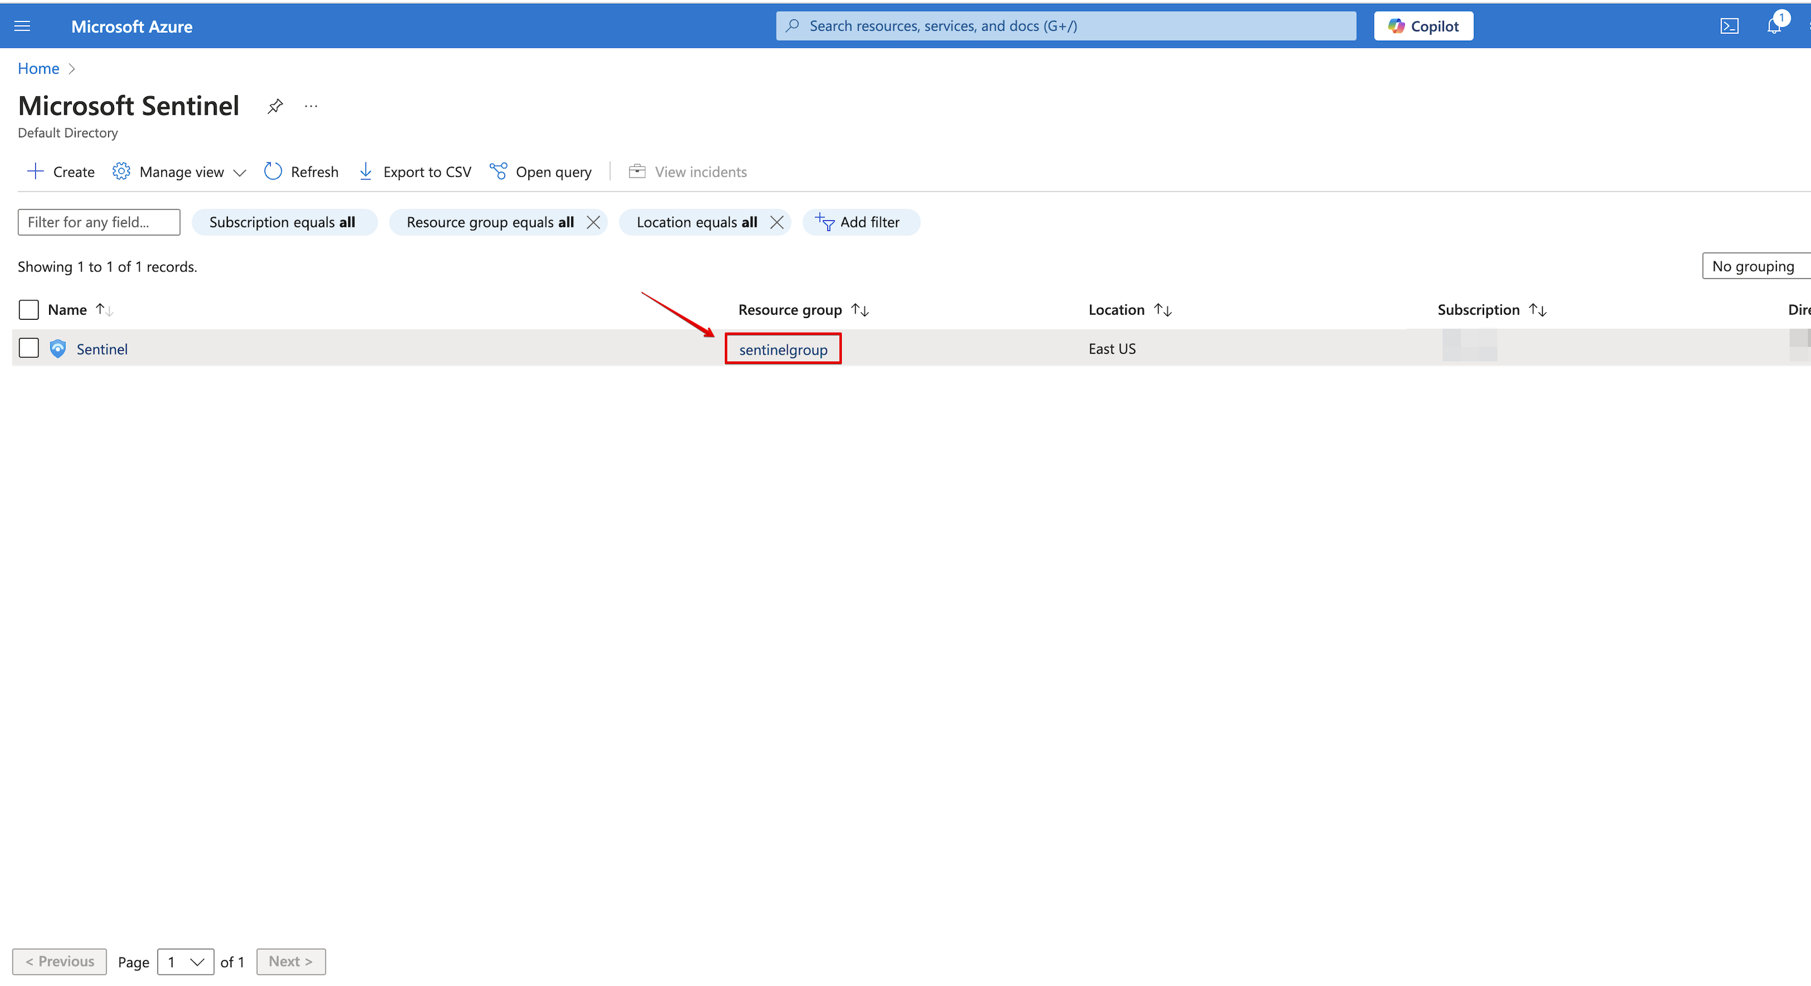
Task: Open the notifications bell
Action: 1774,26
